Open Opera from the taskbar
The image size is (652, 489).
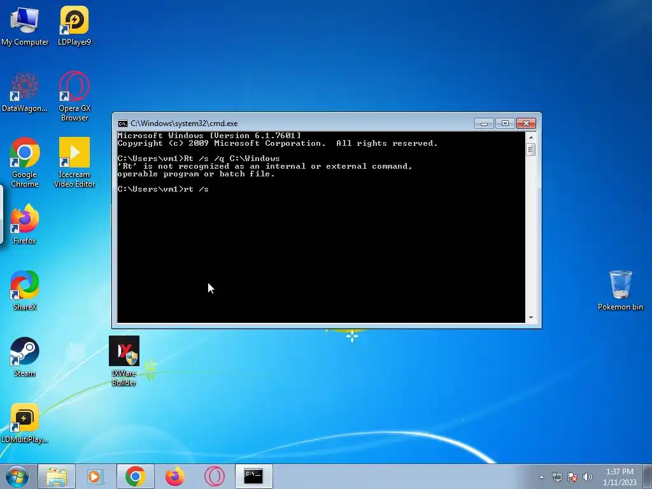point(214,476)
